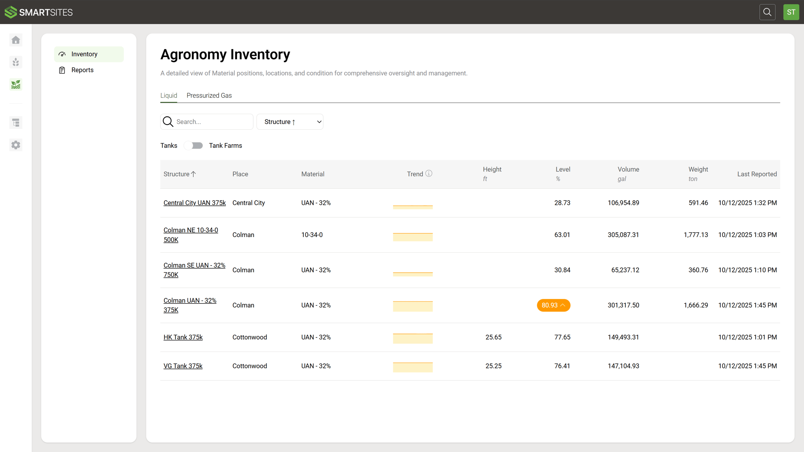This screenshot has height=452, width=804.
Task: Open settings gear in sidebar
Action: click(x=16, y=145)
